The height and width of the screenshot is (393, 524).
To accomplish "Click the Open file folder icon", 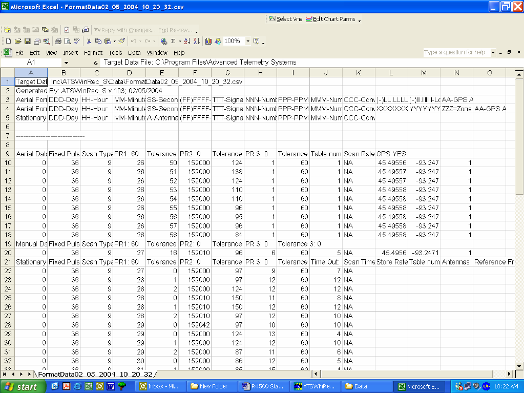I will click(18, 41).
